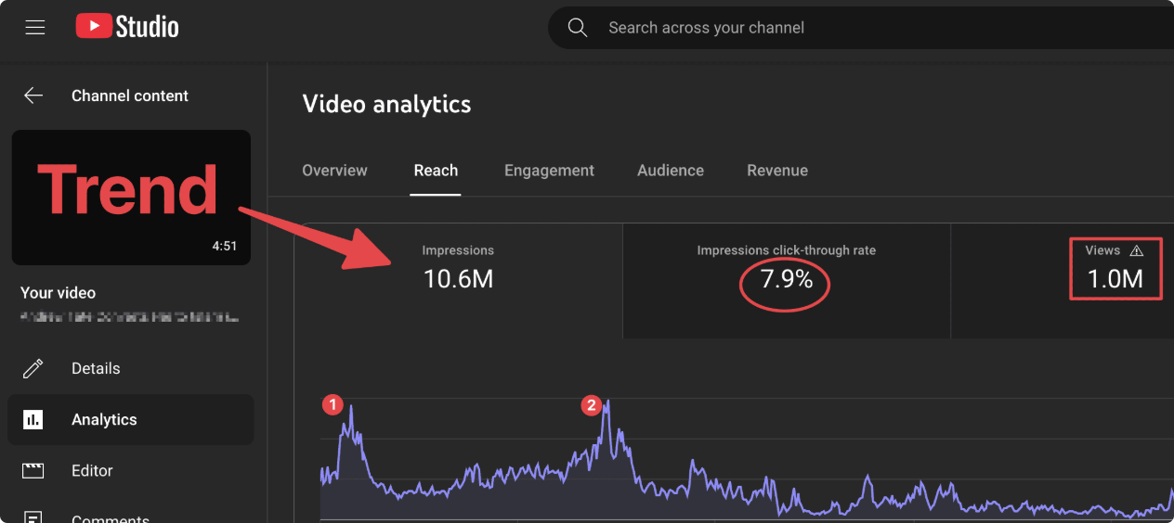Select the Analytics bar chart icon
This screenshot has width=1174, height=523.
(x=33, y=420)
